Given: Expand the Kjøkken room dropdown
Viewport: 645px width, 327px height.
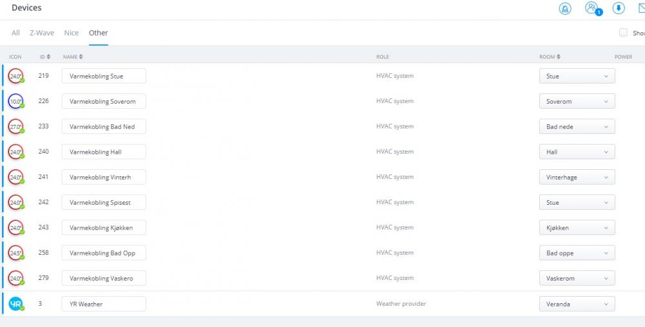Looking at the screenshot, I should (x=577, y=228).
